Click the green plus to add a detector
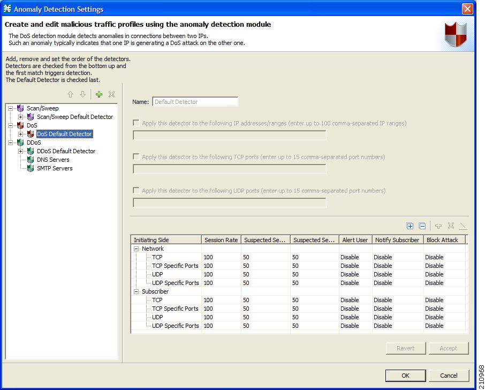 tap(99, 94)
